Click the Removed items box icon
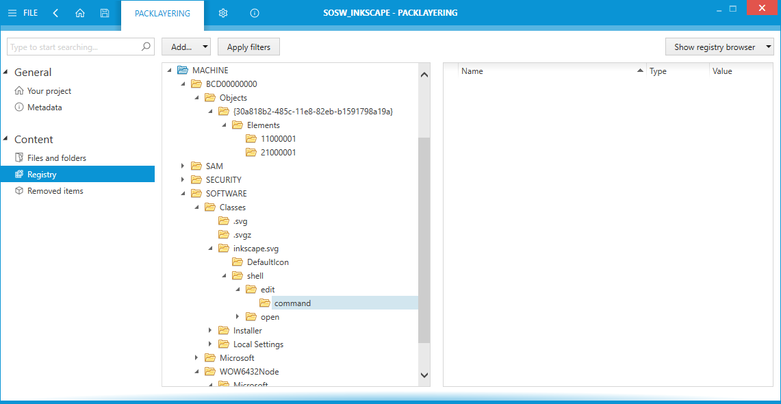Image resolution: width=781 pixels, height=404 pixels. [x=19, y=191]
